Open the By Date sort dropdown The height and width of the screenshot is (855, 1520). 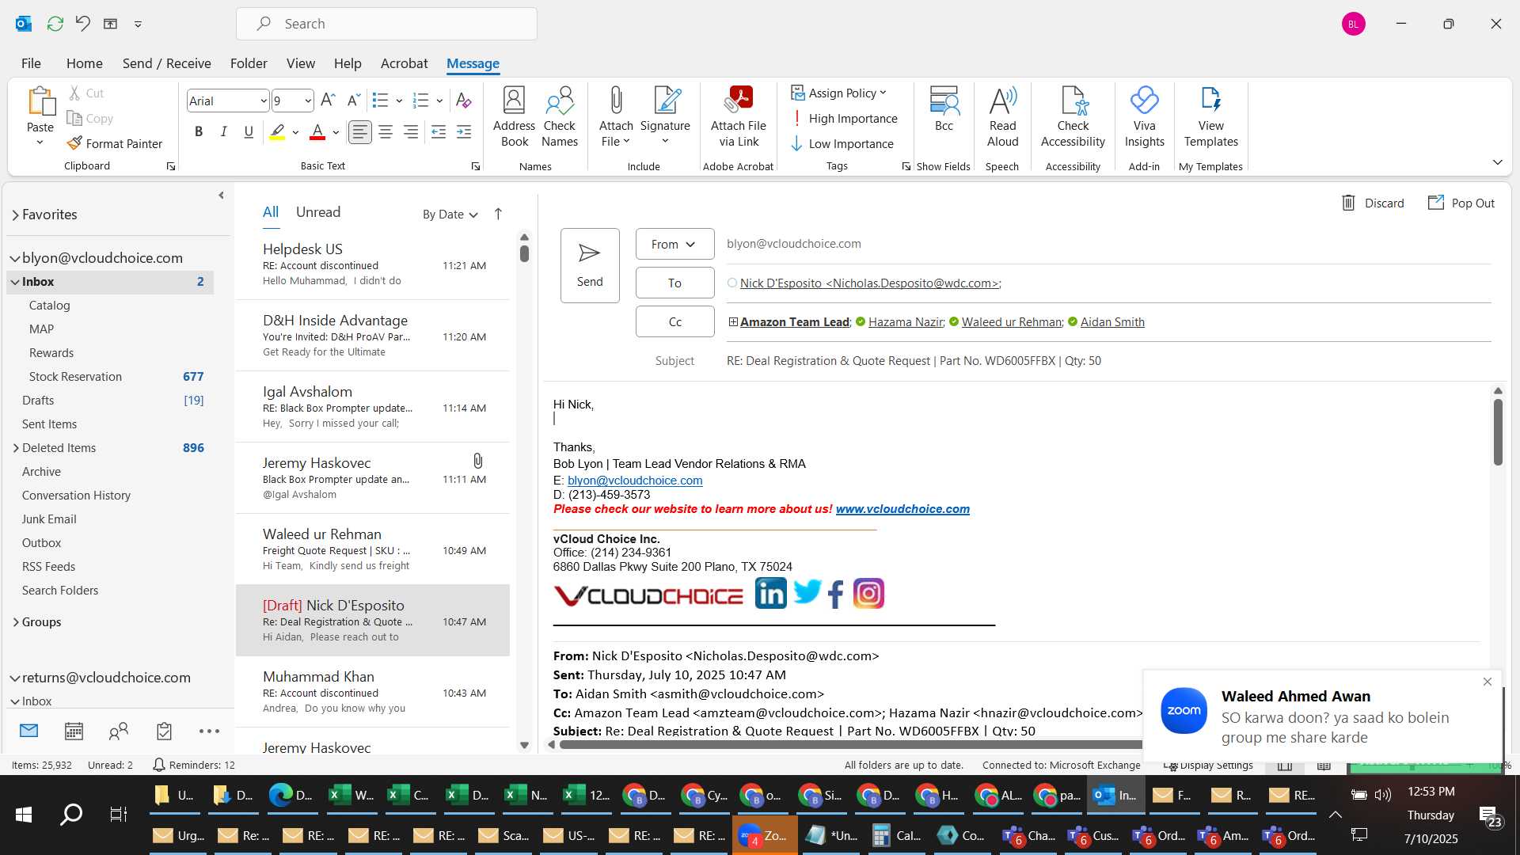(450, 215)
